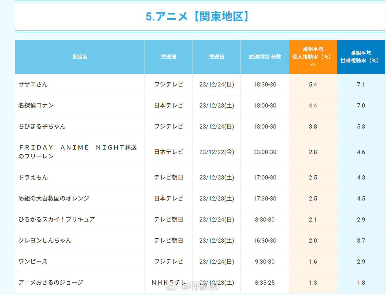This screenshot has height=295, width=386.
Task: Click household rating 7.1
Action: pos(361,84)
